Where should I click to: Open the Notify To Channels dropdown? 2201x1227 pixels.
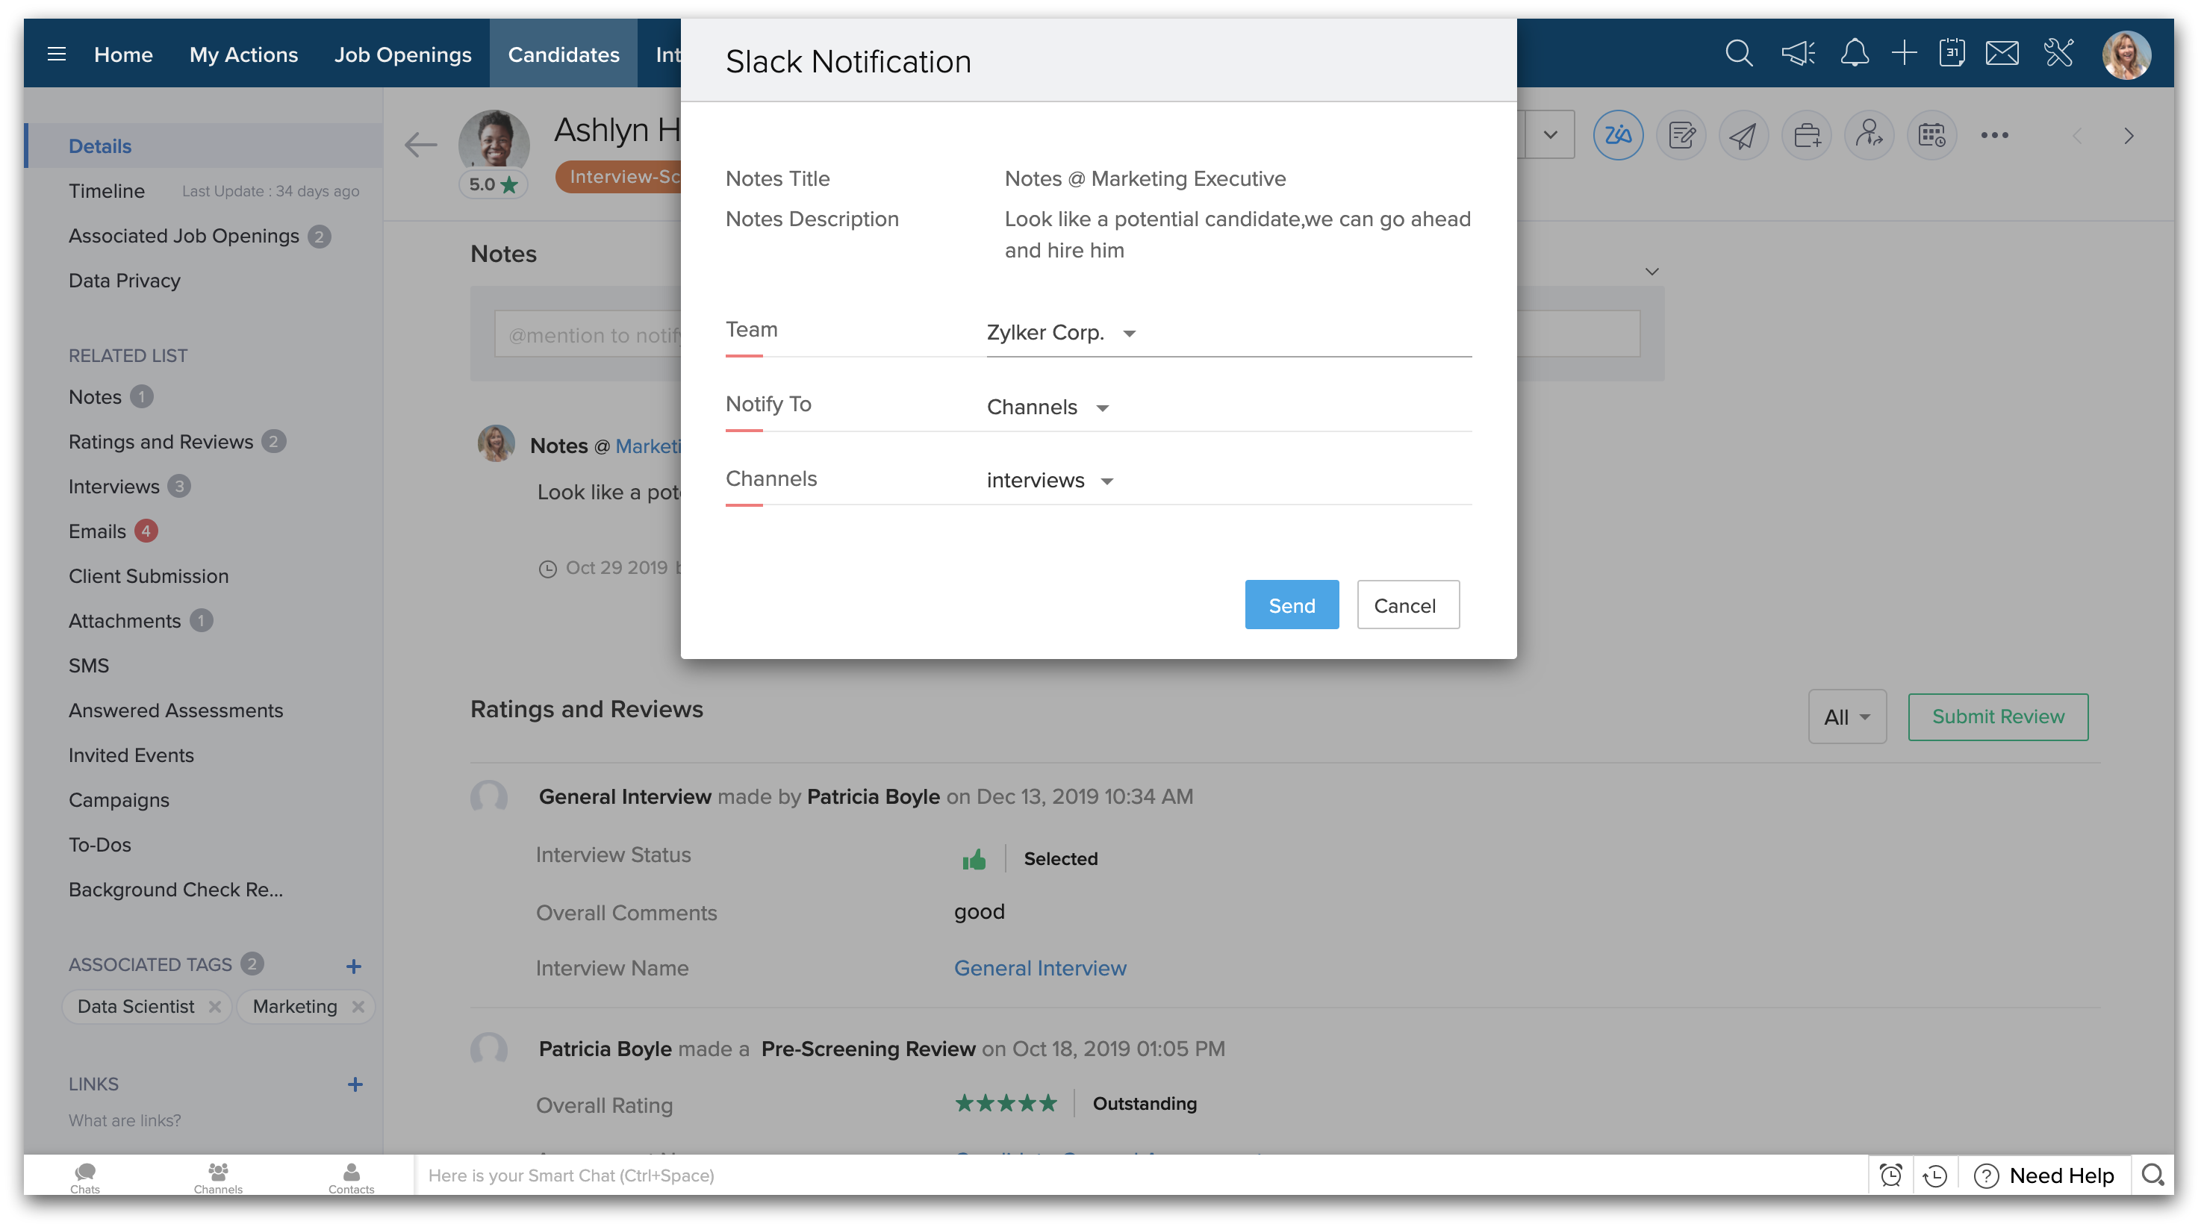1047,408
